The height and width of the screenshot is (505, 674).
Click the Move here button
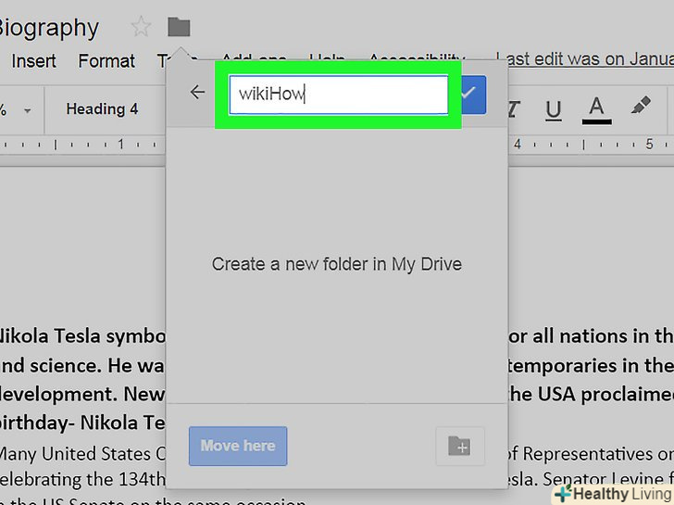pyautogui.click(x=238, y=446)
